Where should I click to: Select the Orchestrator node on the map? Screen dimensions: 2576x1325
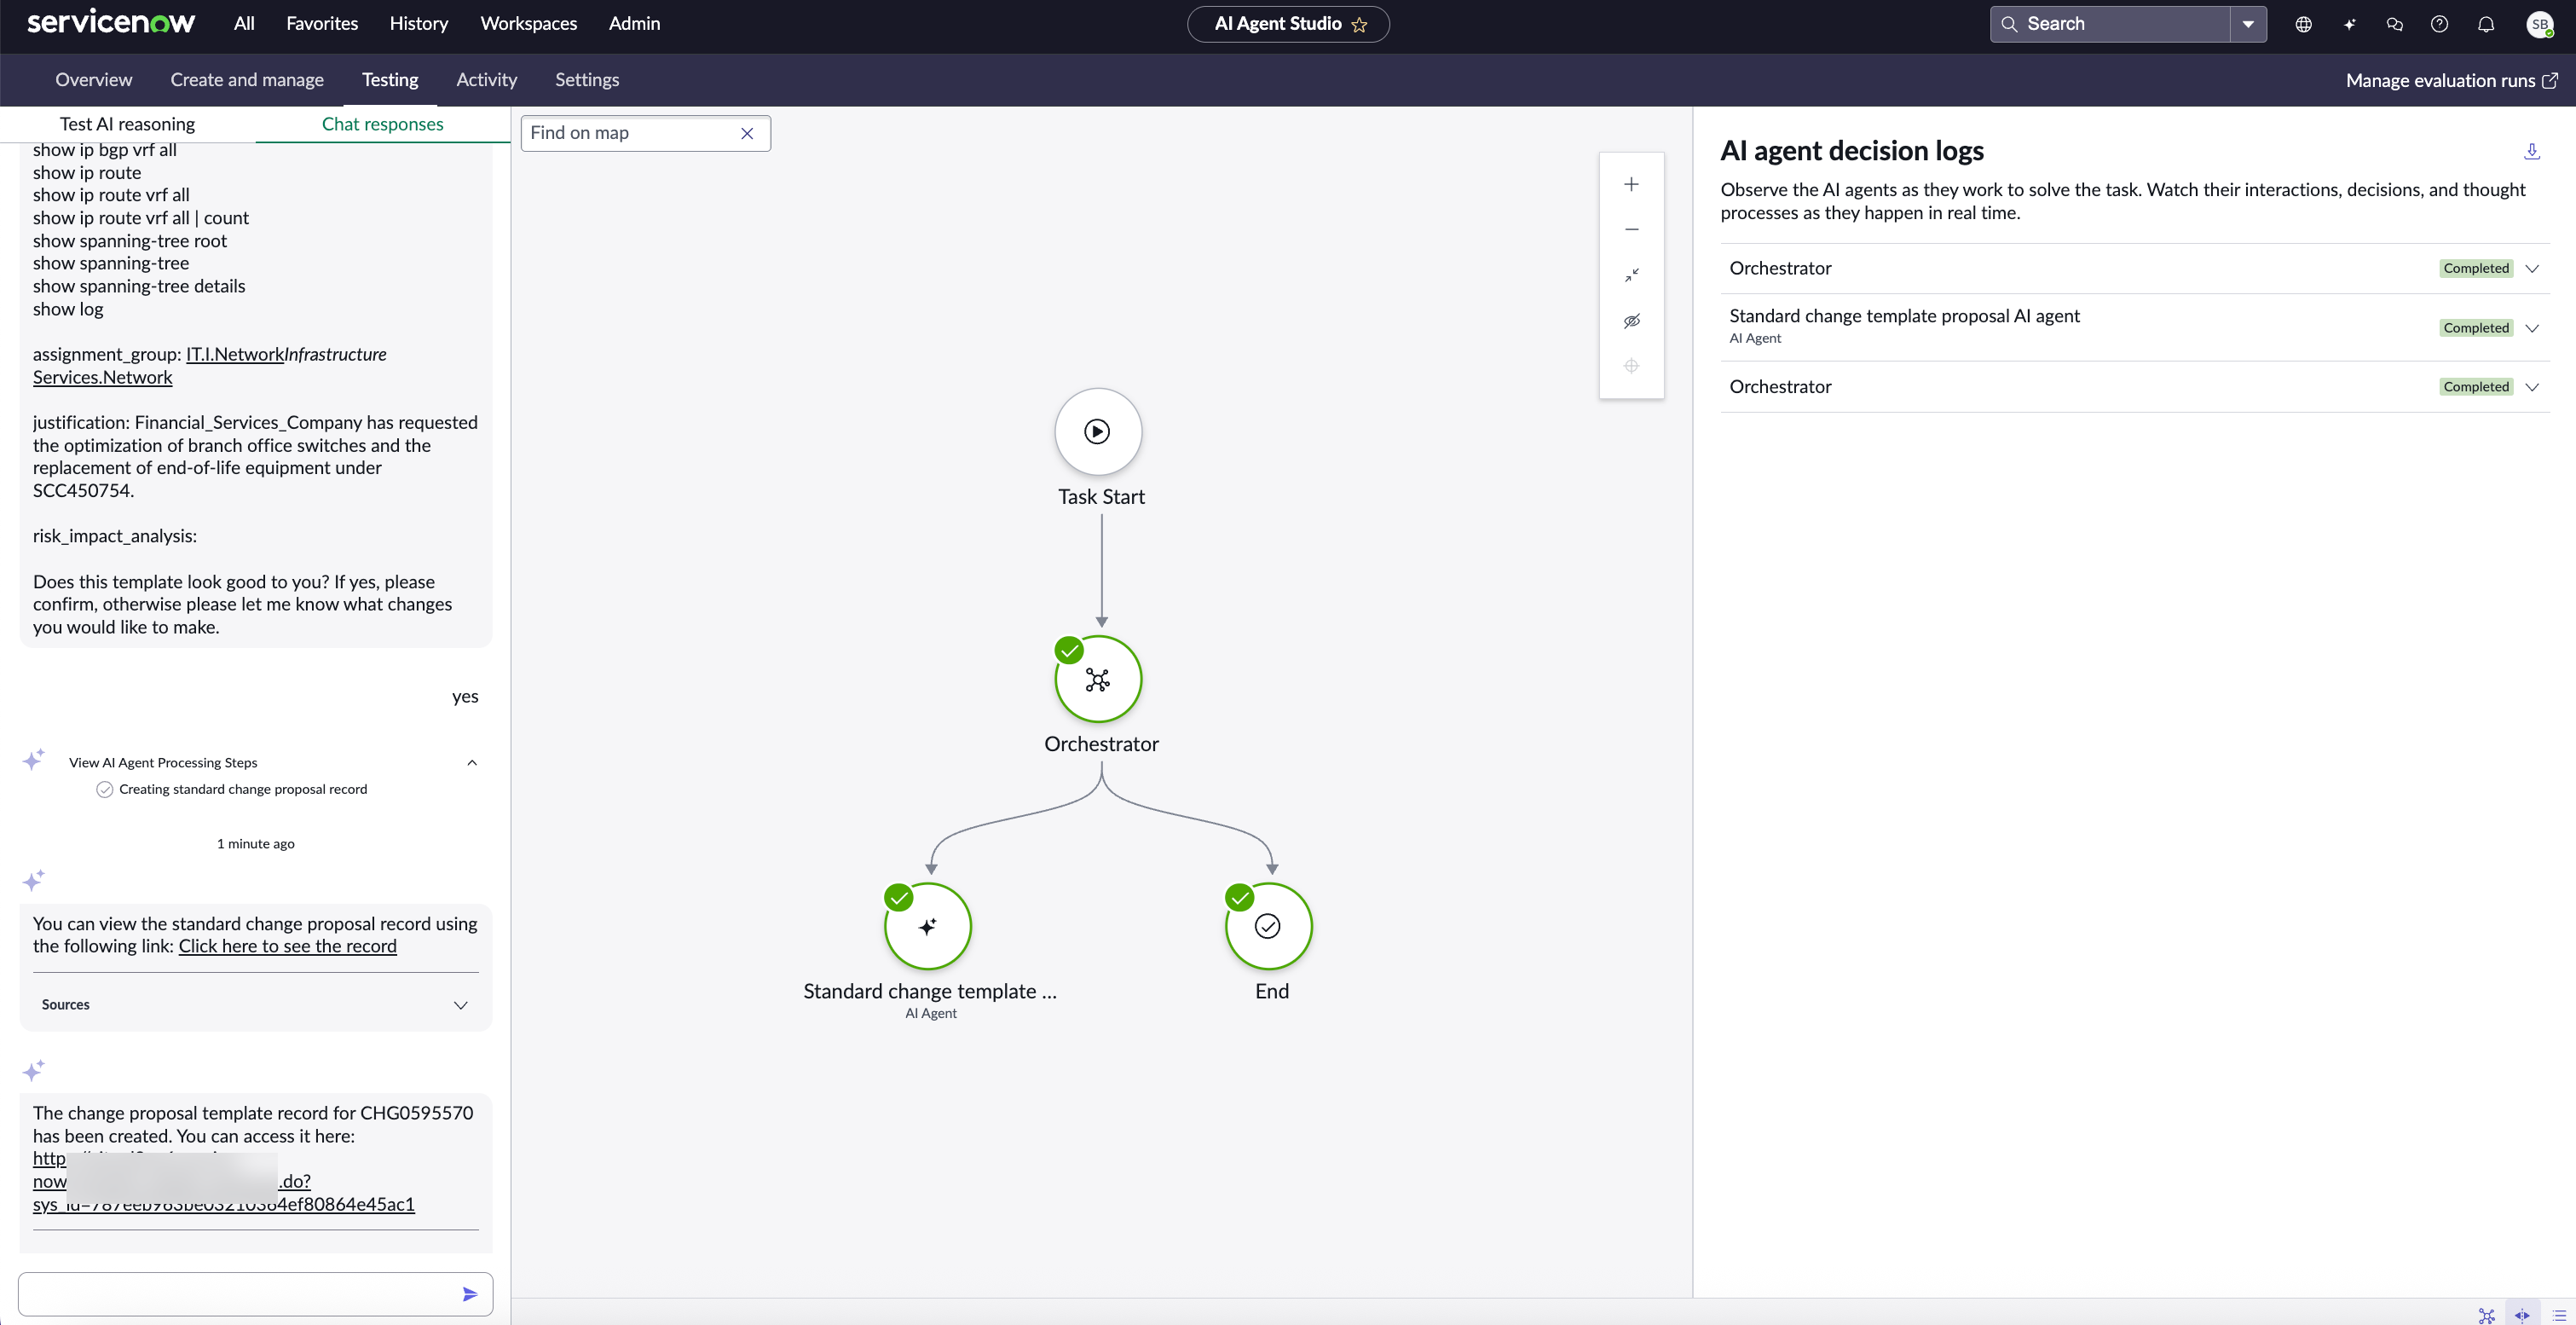(x=1098, y=679)
